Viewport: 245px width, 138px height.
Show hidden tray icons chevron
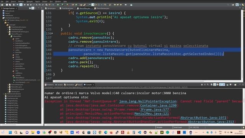tap(203, 132)
